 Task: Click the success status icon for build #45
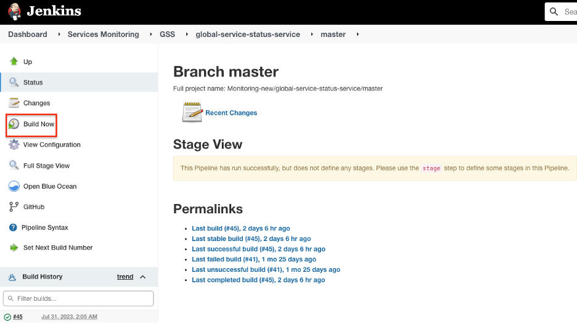[7, 317]
